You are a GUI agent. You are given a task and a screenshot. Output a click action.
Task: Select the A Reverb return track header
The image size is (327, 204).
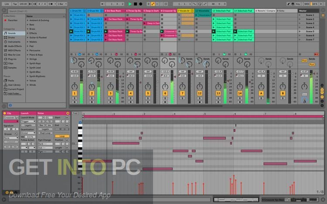tap(265, 10)
